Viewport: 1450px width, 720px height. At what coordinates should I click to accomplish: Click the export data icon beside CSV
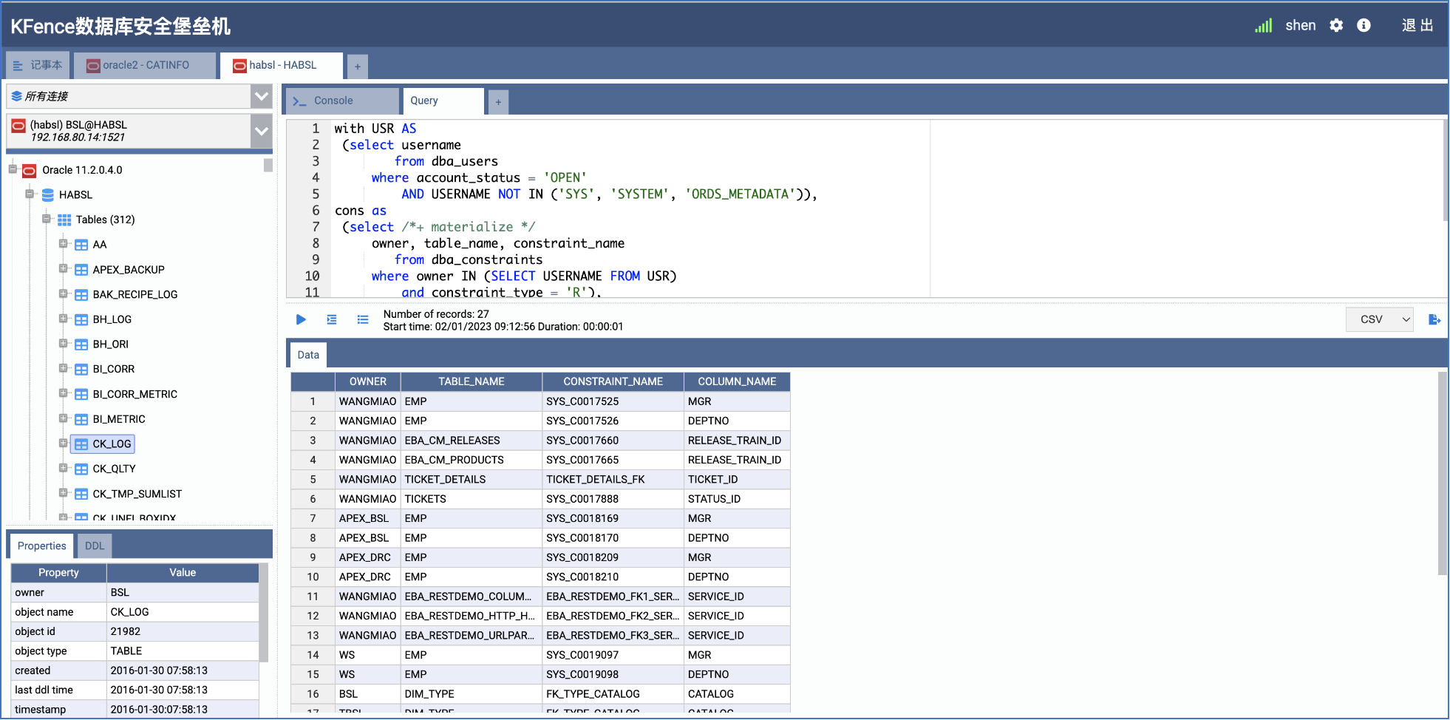coord(1434,319)
